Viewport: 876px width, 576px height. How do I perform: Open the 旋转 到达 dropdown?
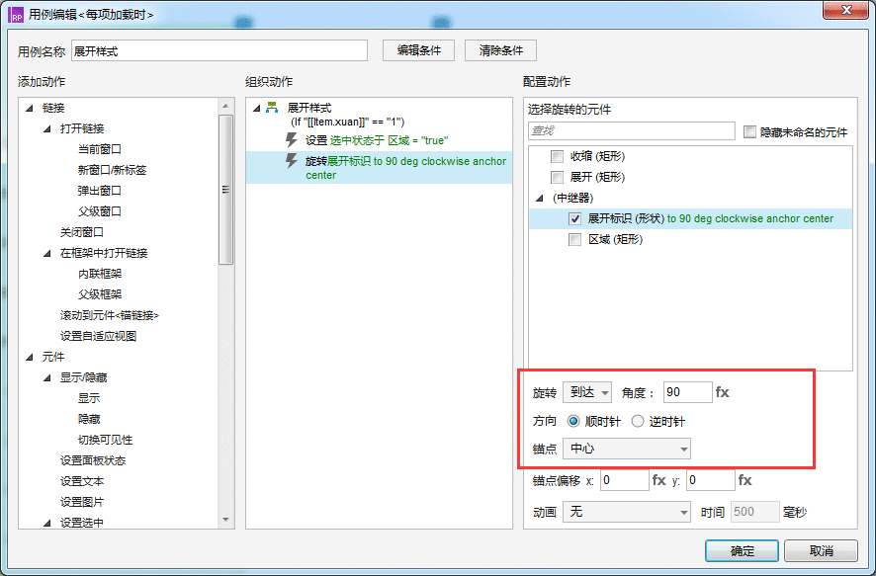587,392
